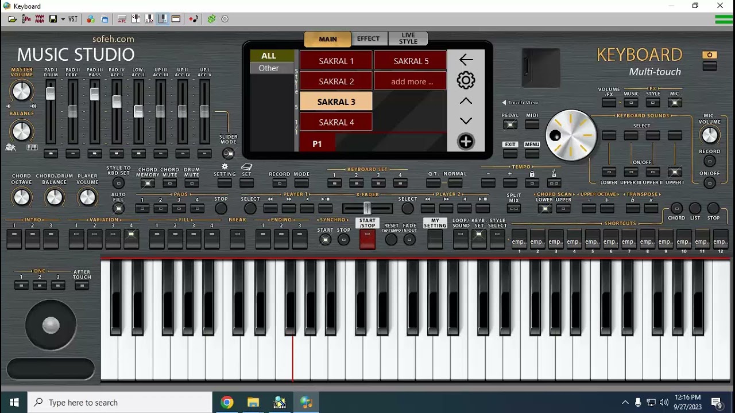Click the down chevron in display panel
The height and width of the screenshot is (413, 735).
click(466, 121)
